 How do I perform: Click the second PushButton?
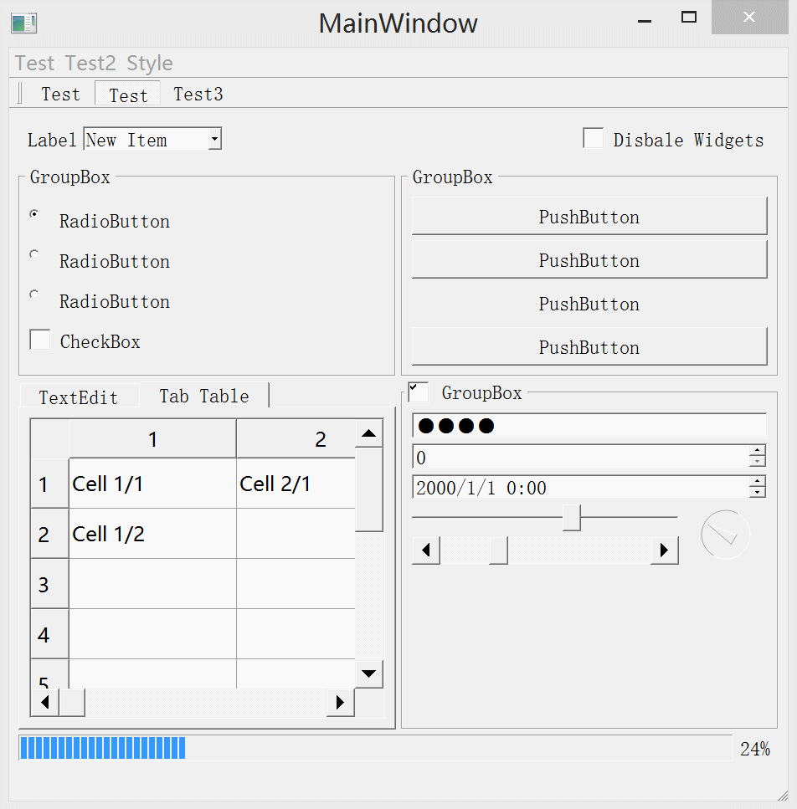click(589, 259)
